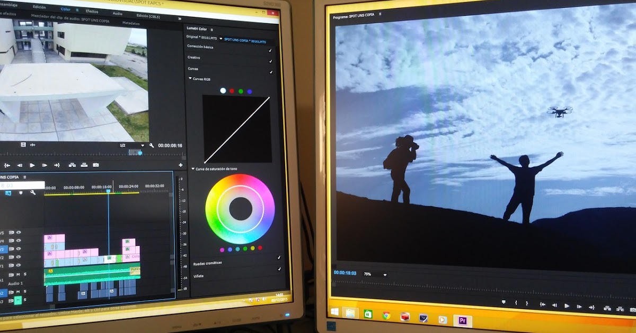636x333 pixels.
Task: Click the yellow hue saturation swatch
Action: [252, 248]
